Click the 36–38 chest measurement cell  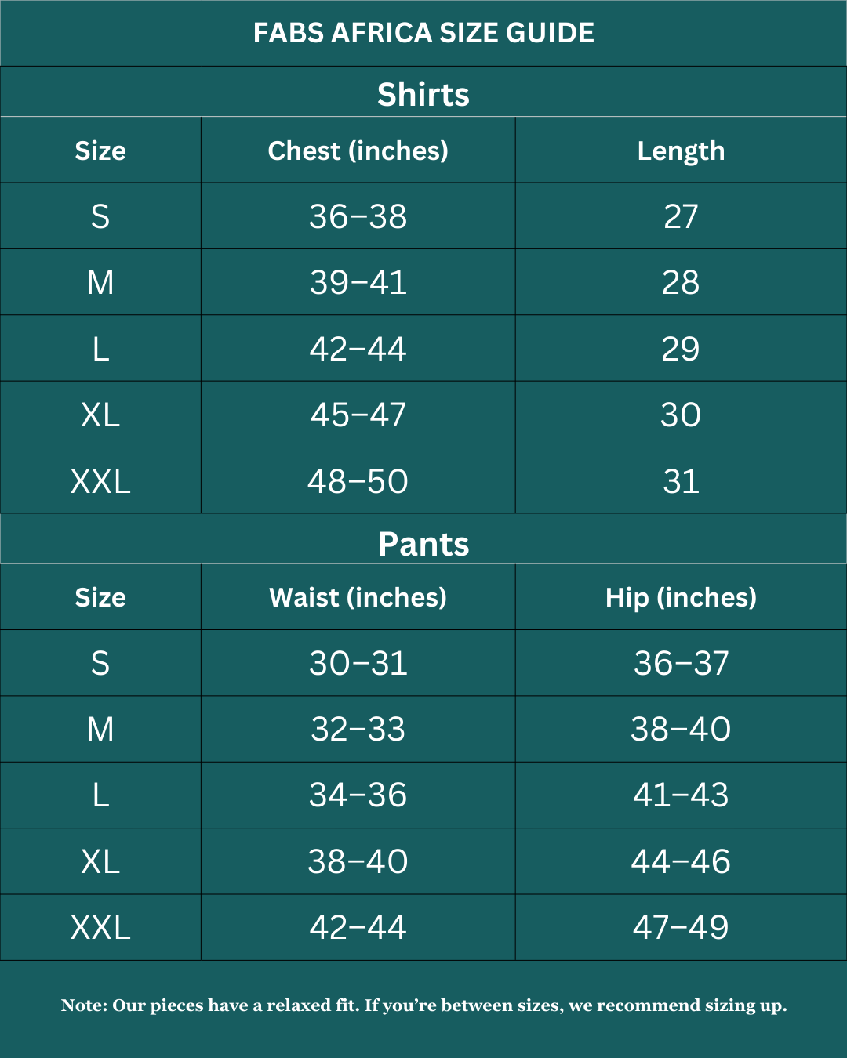tap(358, 216)
